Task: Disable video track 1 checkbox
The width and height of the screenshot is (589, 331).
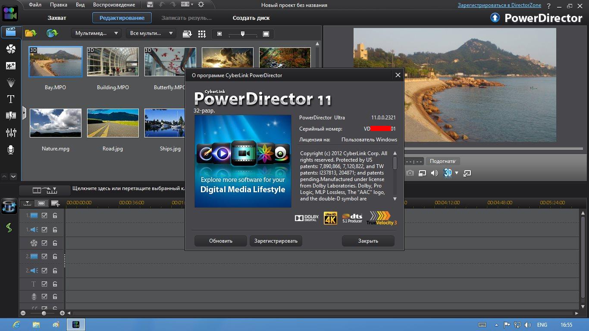Action: click(44, 215)
